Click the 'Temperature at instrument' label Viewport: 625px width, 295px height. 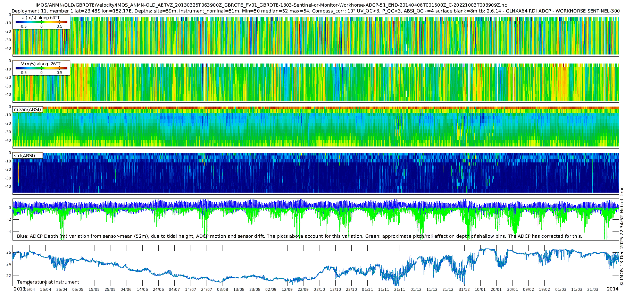(x=48, y=282)
